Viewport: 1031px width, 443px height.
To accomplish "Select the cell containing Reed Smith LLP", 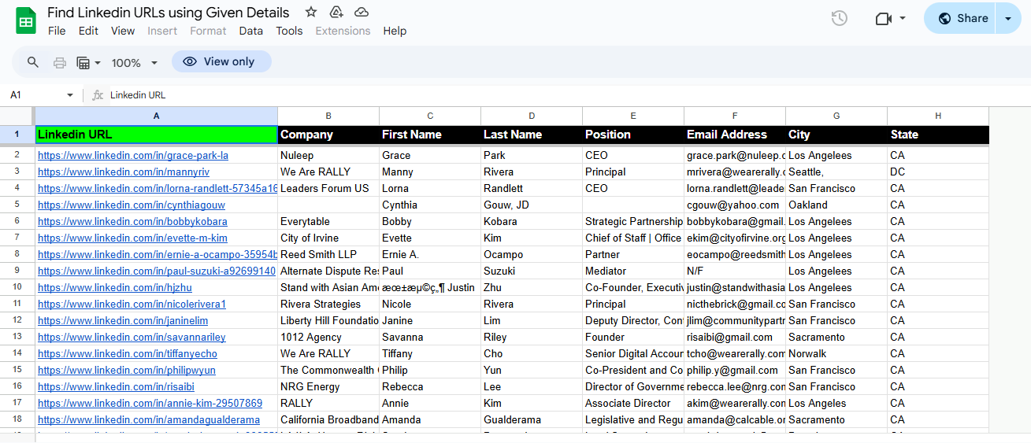I will point(328,255).
